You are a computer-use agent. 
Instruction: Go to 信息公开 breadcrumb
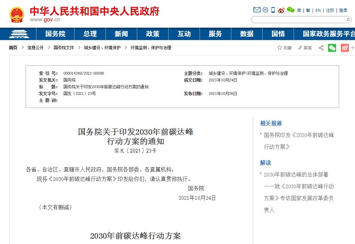click(35, 48)
